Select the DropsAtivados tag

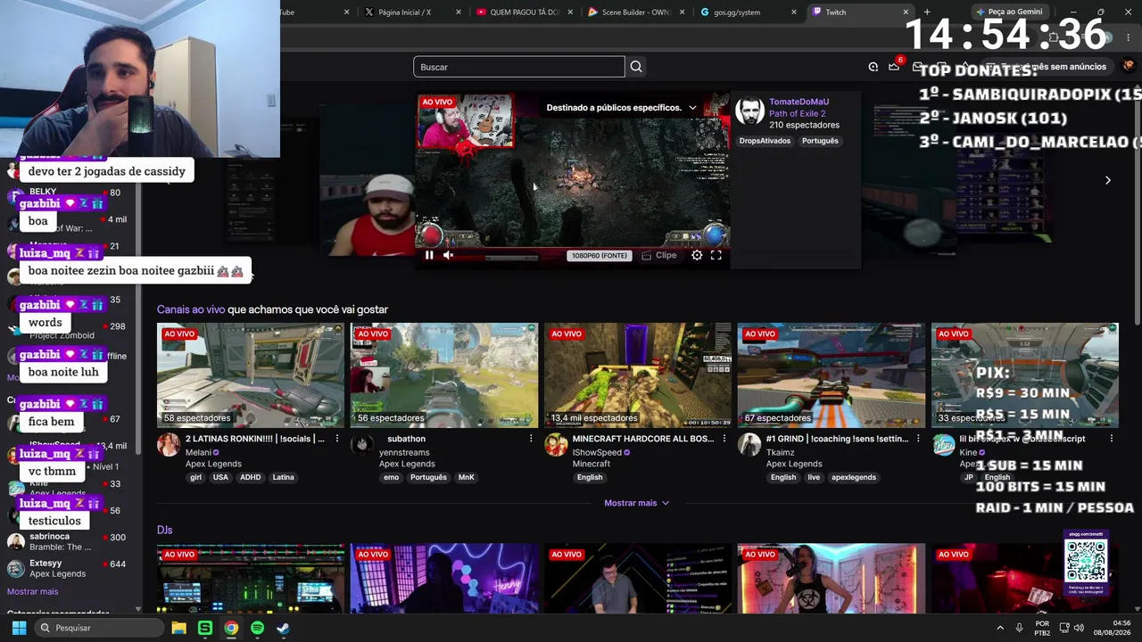click(765, 141)
